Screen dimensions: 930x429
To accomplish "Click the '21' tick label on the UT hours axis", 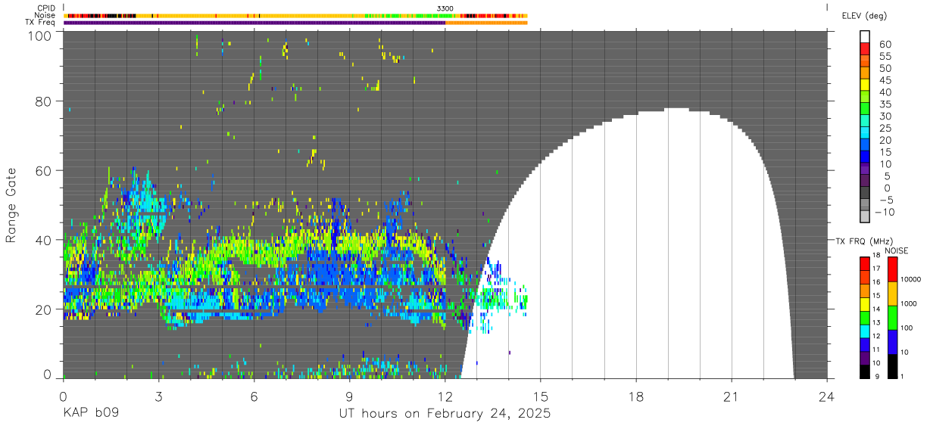I will [x=732, y=396].
